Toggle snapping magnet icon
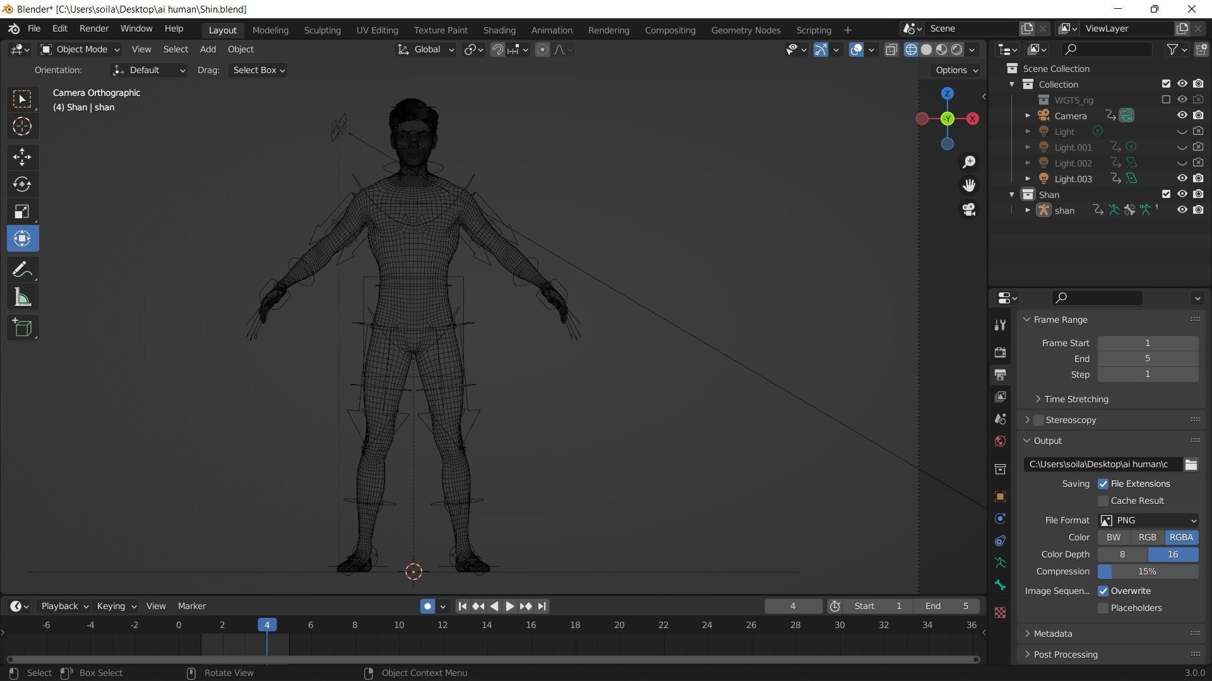The width and height of the screenshot is (1212, 681). [497, 49]
